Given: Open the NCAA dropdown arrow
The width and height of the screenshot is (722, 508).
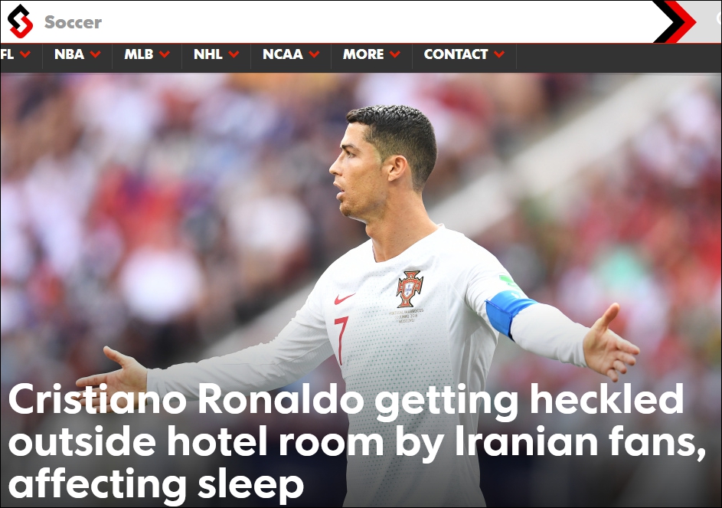Looking at the screenshot, I should pos(315,54).
